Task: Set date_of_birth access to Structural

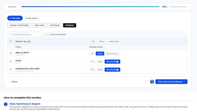Action: [112, 54]
